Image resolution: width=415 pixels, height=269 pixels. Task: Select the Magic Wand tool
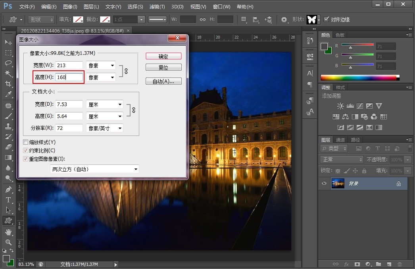tap(8, 74)
